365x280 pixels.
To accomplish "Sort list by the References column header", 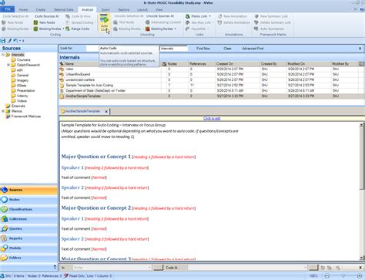I will (x=202, y=64).
